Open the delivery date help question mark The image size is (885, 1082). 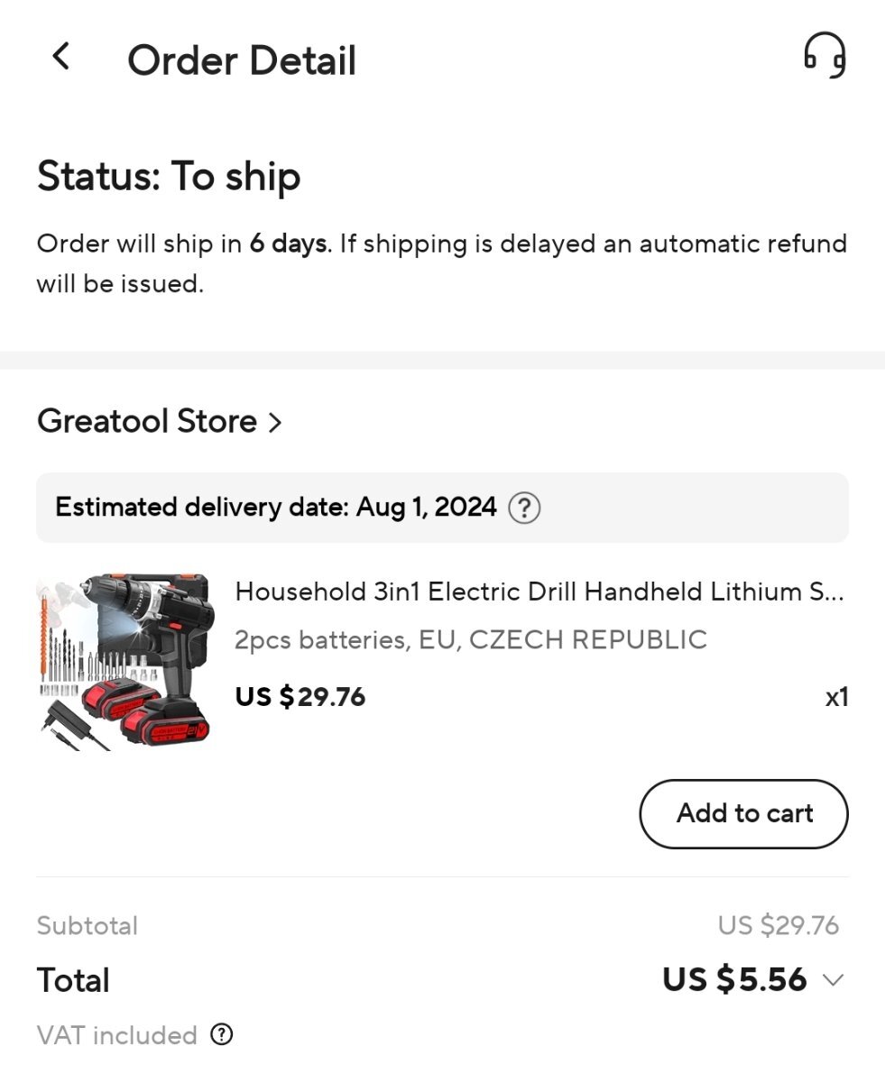pos(524,509)
